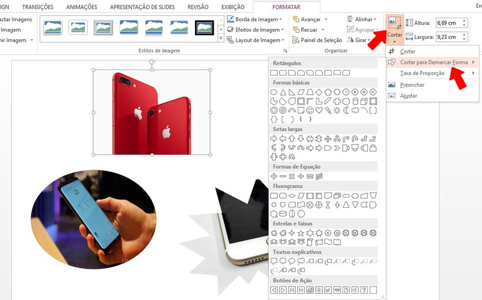Select the chevron shape in Setas largas
Viewport: 482px width, 300px height.
point(337,148)
